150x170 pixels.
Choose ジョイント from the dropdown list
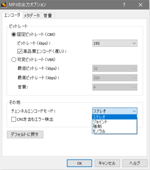tap(114, 122)
